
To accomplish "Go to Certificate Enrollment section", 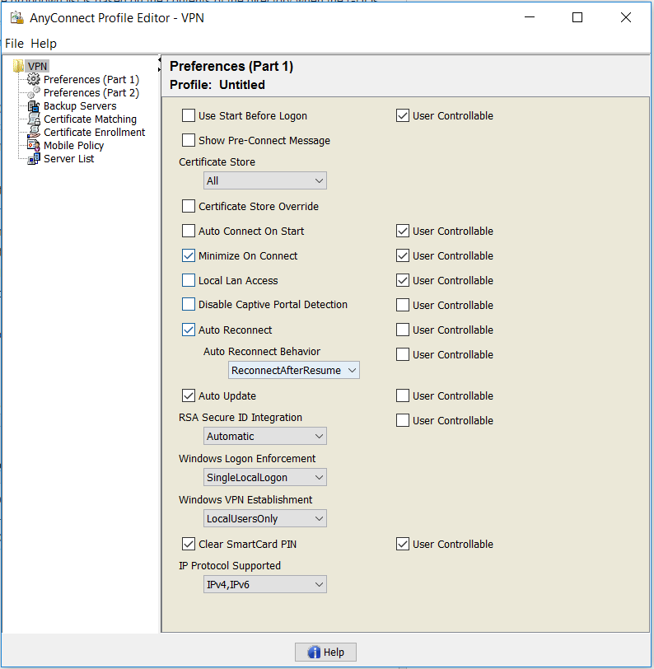I will (94, 133).
